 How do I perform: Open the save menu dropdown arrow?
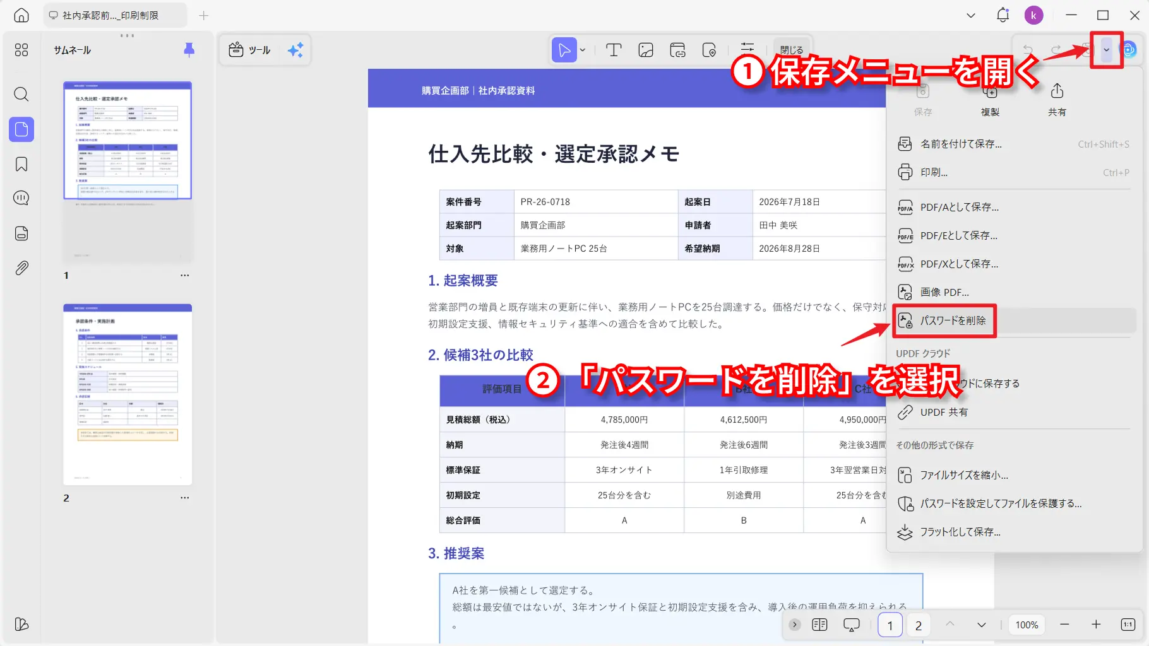[1106, 50]
